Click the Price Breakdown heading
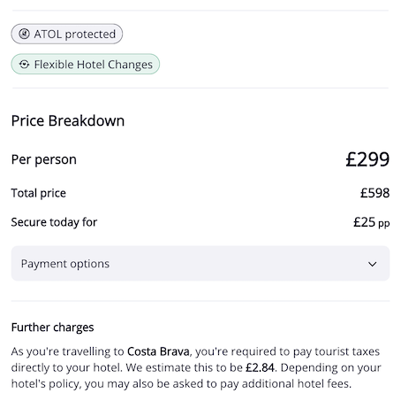The height and width of the screenshot is (401, 401). pos(68,121)
